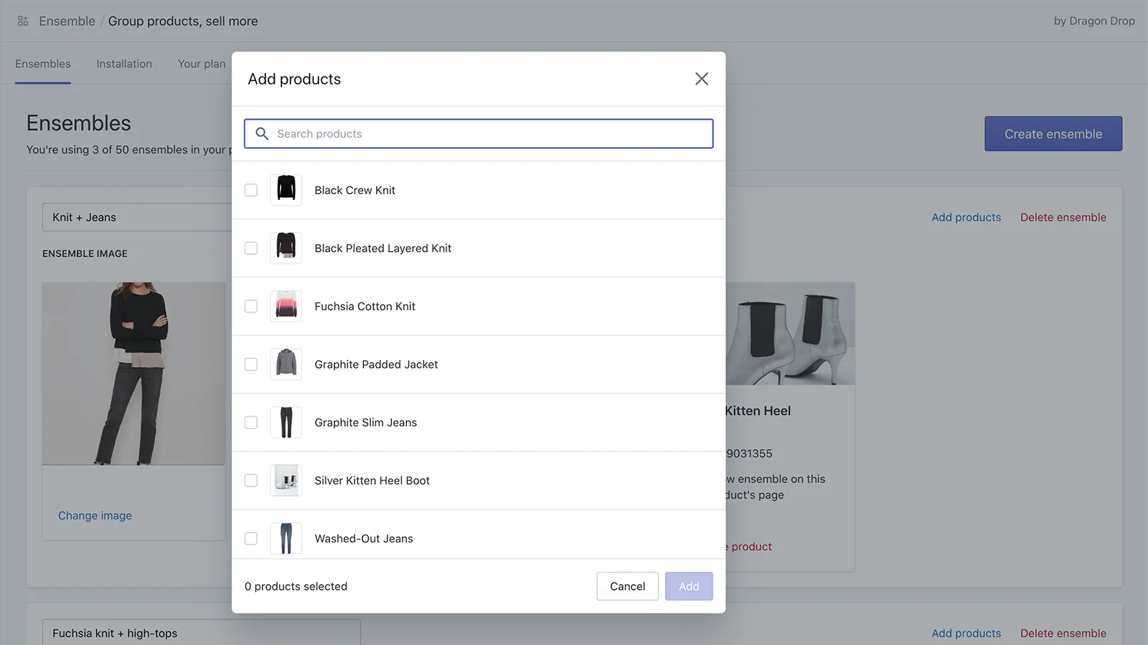Click Delete ensemble for Knit + Jeans
This screenshot has width=1148, height=645.
pos(1063,217)
